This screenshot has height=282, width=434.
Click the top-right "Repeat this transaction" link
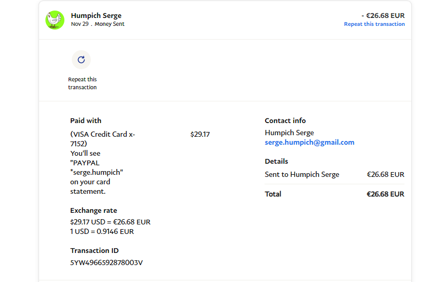tap(374, 24)
